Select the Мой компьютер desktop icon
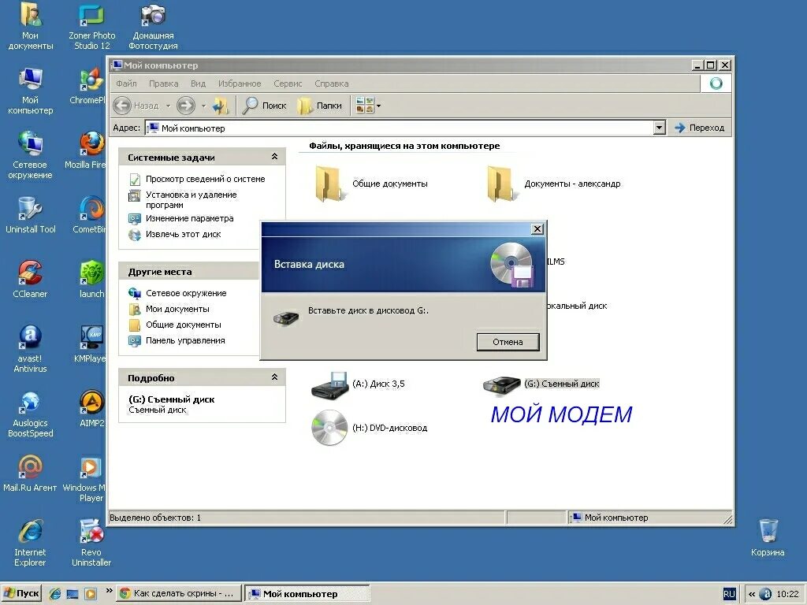This screenshot has width=807, height=605. tap(31, 91)
